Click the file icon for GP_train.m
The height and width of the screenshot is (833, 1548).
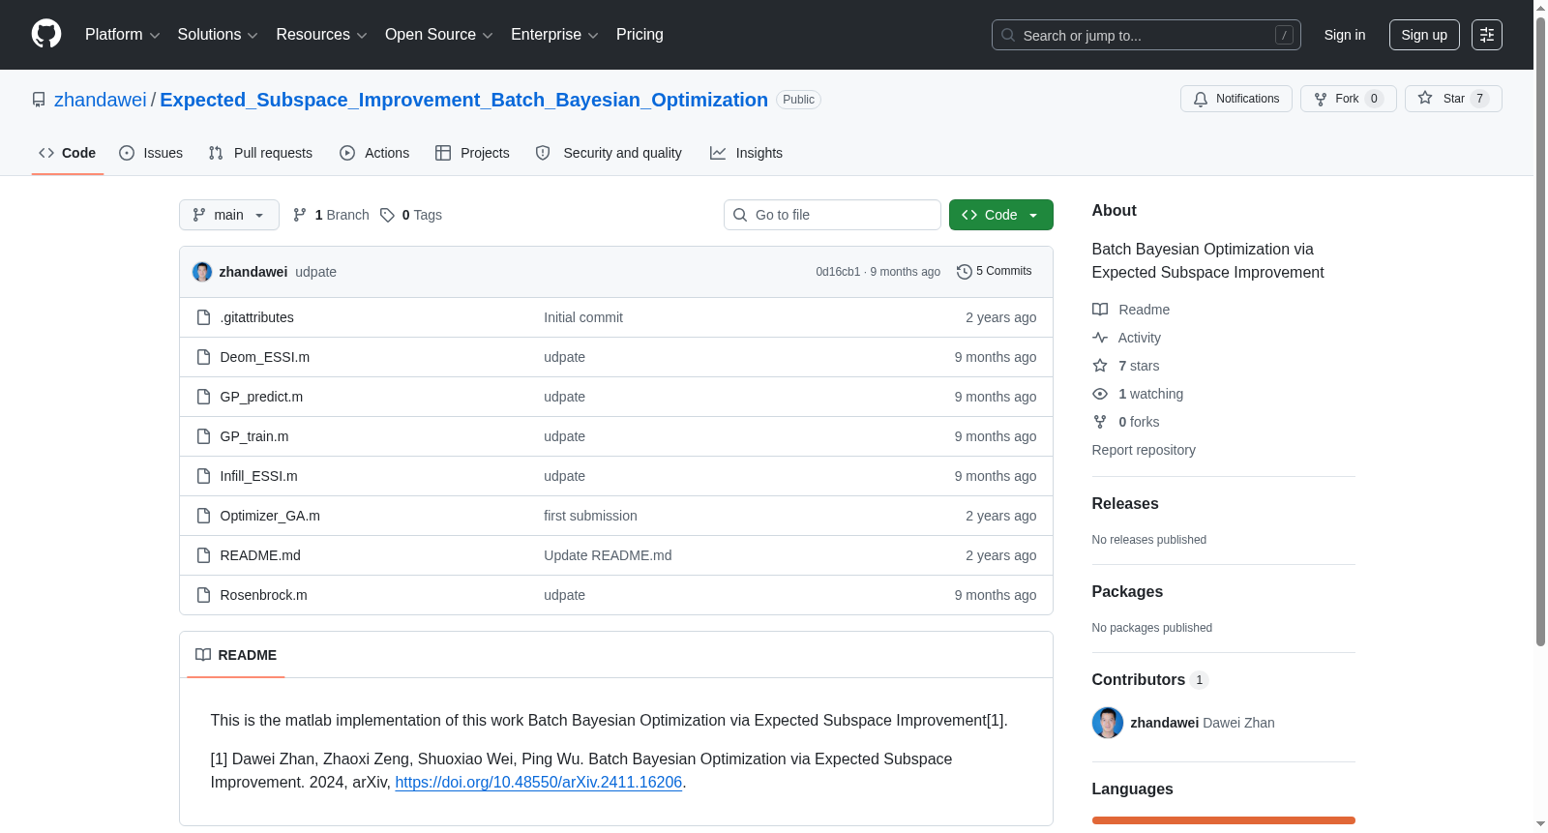[x=203, y=436]
